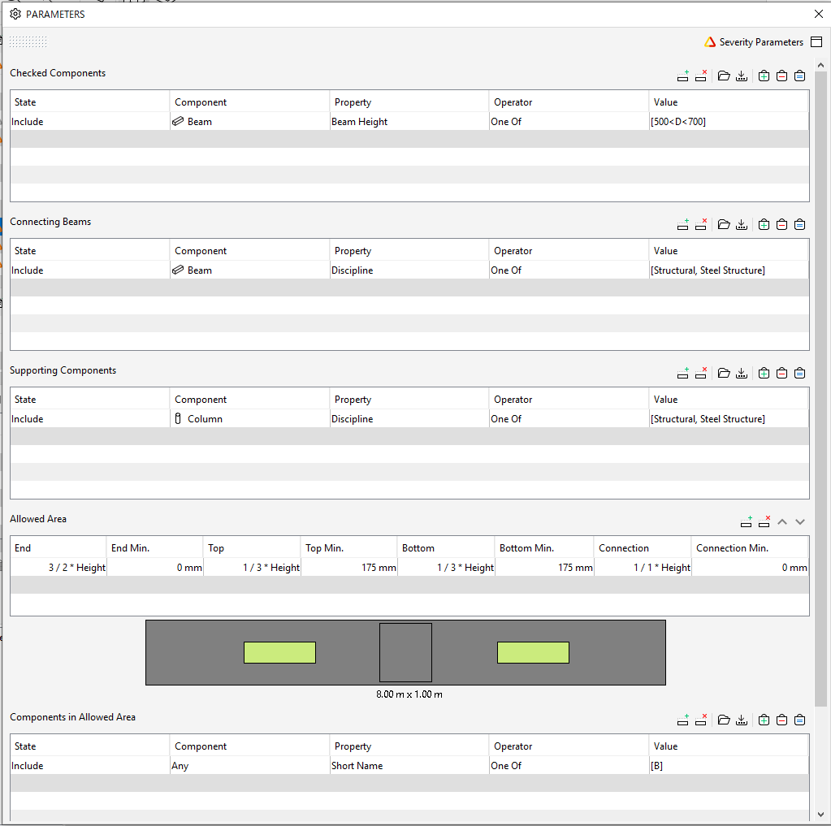Open filter file for Checked Components

tap(724, 76)
